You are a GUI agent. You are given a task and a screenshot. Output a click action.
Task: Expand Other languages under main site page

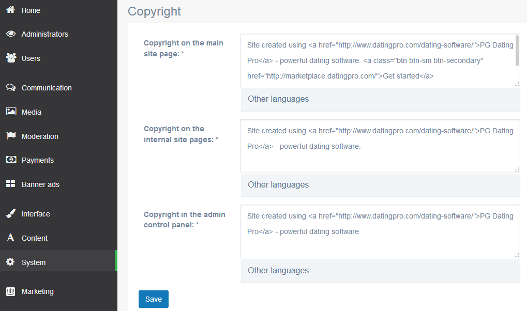(x=278, y=99)
